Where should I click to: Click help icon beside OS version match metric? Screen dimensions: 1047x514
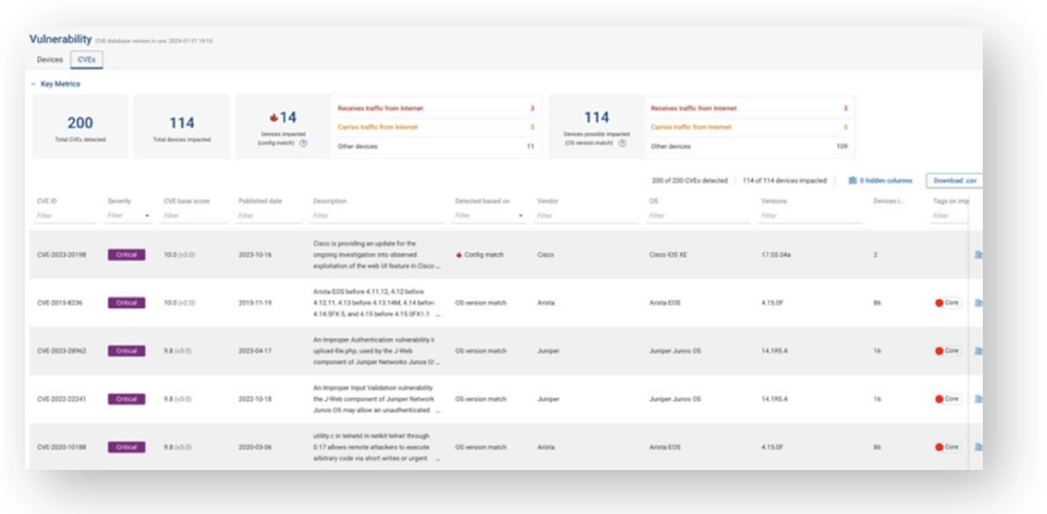(622, 144)
